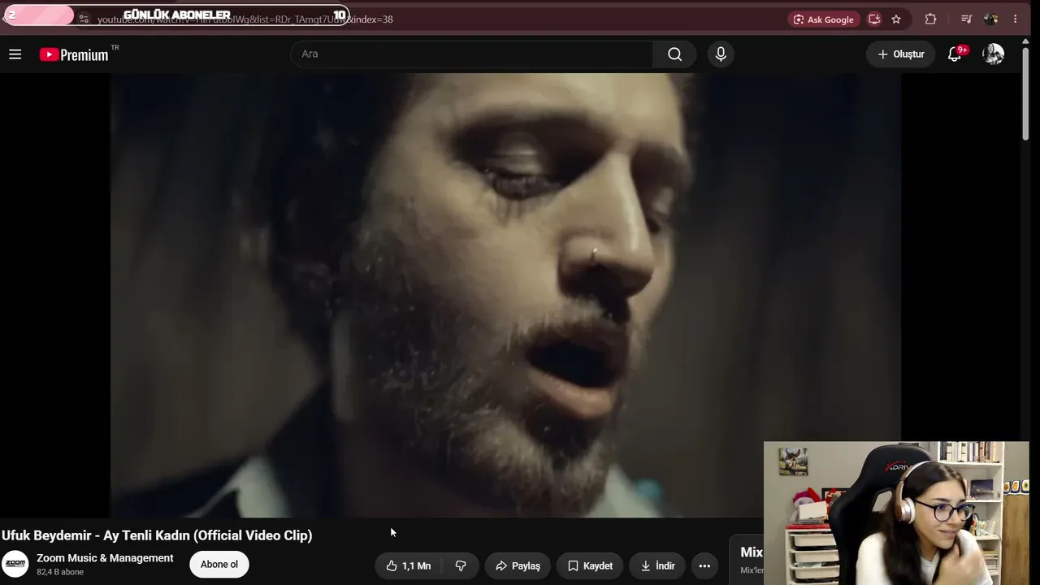View site information icon in address bar

tap(84, 19)
